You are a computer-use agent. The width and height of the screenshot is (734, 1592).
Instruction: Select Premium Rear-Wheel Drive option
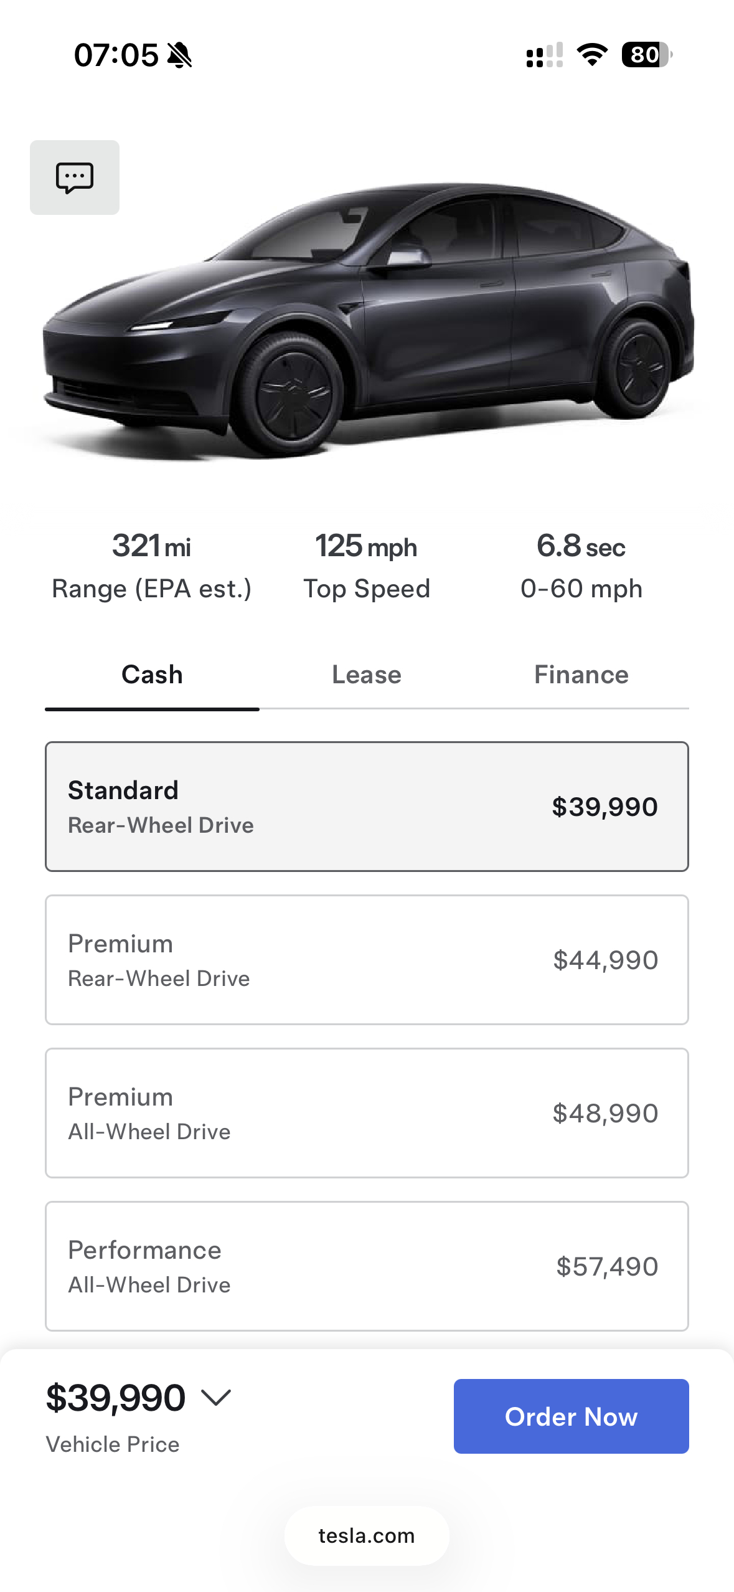point(367,960)
